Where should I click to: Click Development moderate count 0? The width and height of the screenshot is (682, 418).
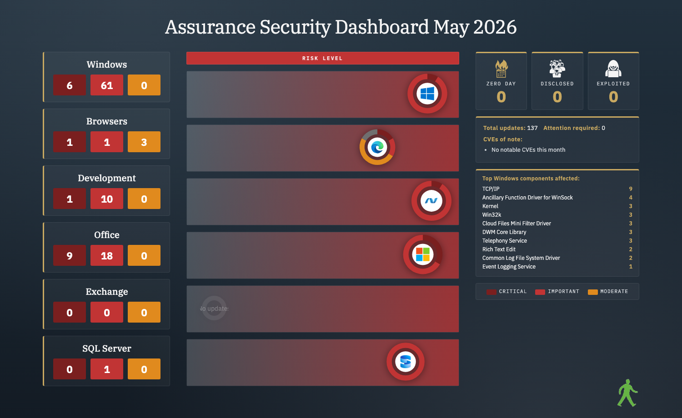click(144, 199)
